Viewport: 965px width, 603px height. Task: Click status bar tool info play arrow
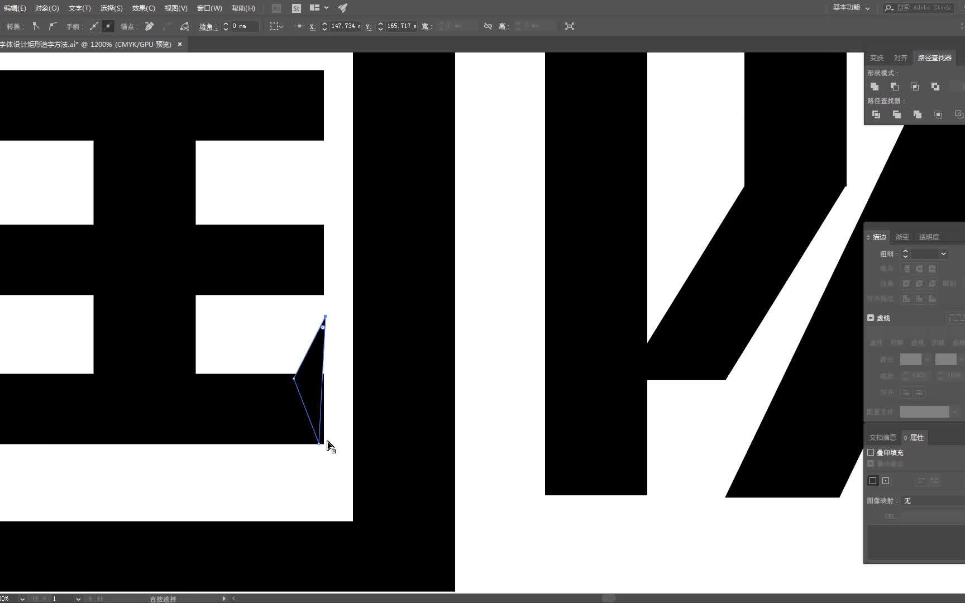coord(224,599)
